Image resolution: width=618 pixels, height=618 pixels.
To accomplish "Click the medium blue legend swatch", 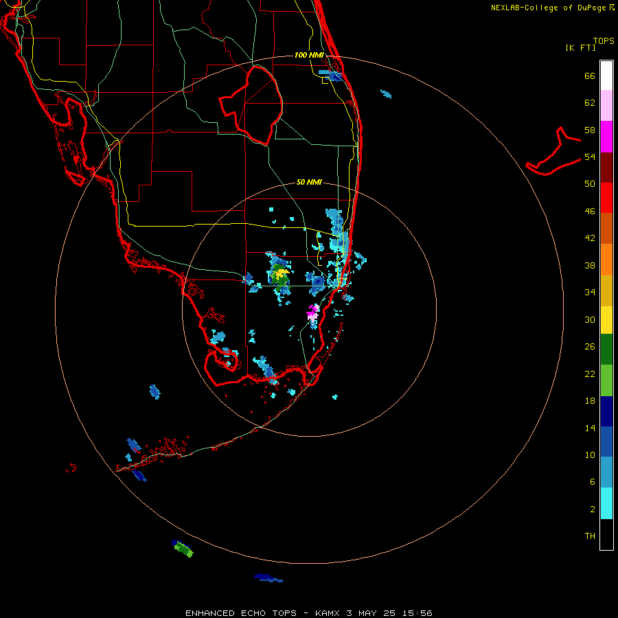I will pos(606,442).
